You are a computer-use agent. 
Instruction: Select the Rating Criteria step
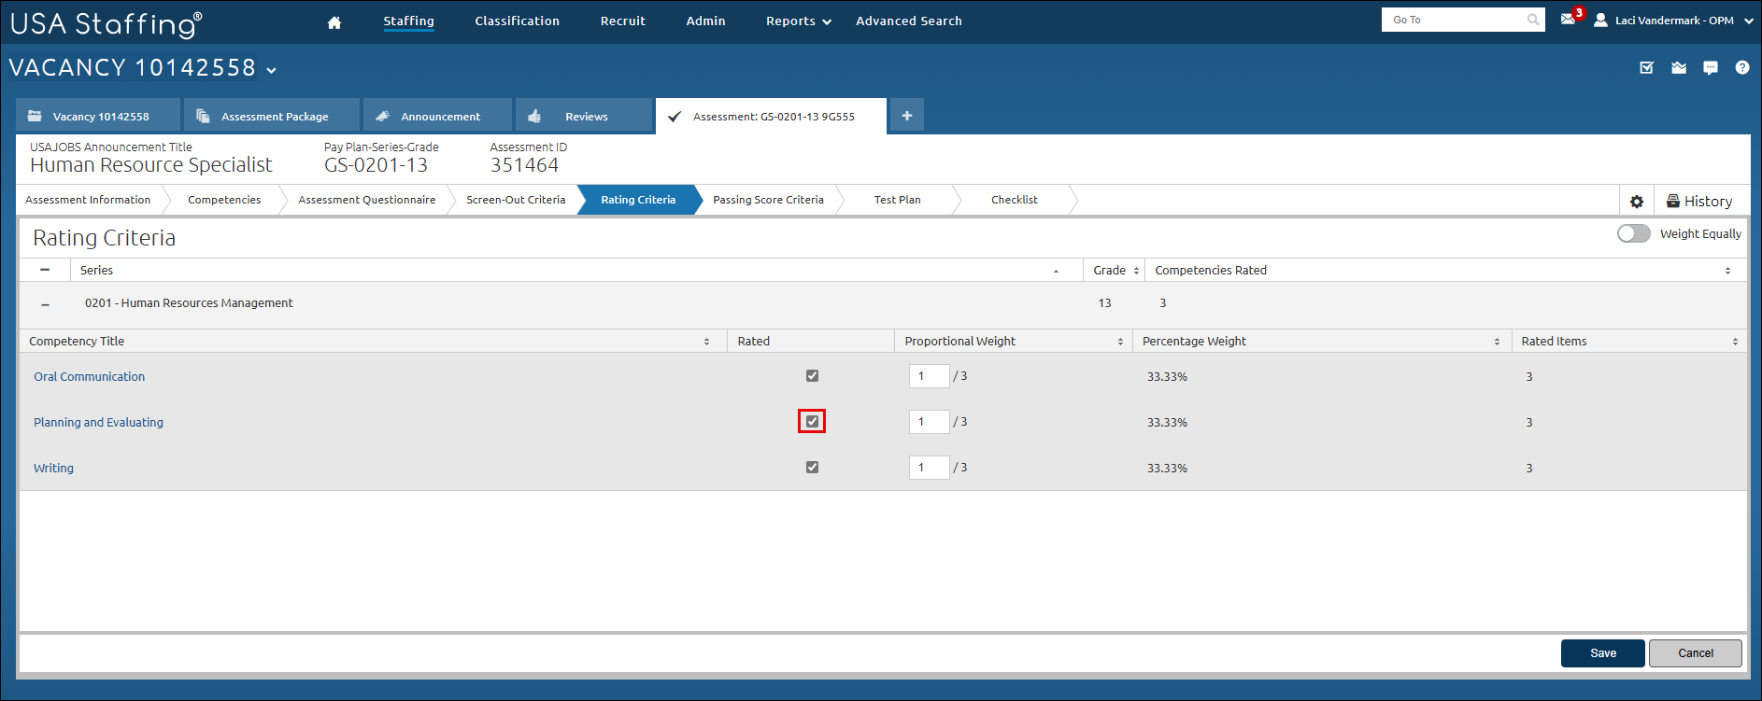coord(638,200)
